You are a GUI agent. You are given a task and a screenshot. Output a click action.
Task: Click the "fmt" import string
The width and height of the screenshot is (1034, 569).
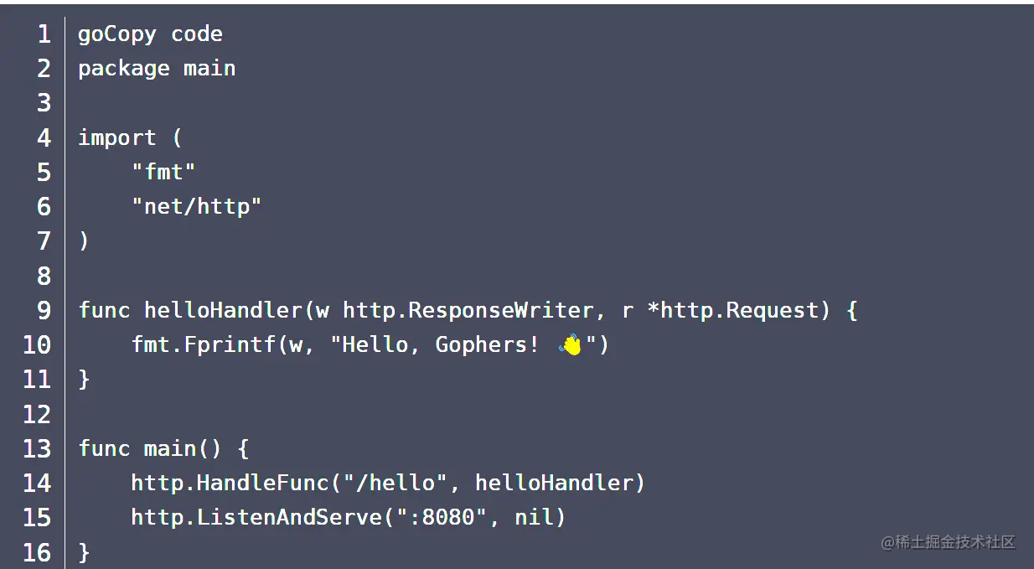point(163,173)
